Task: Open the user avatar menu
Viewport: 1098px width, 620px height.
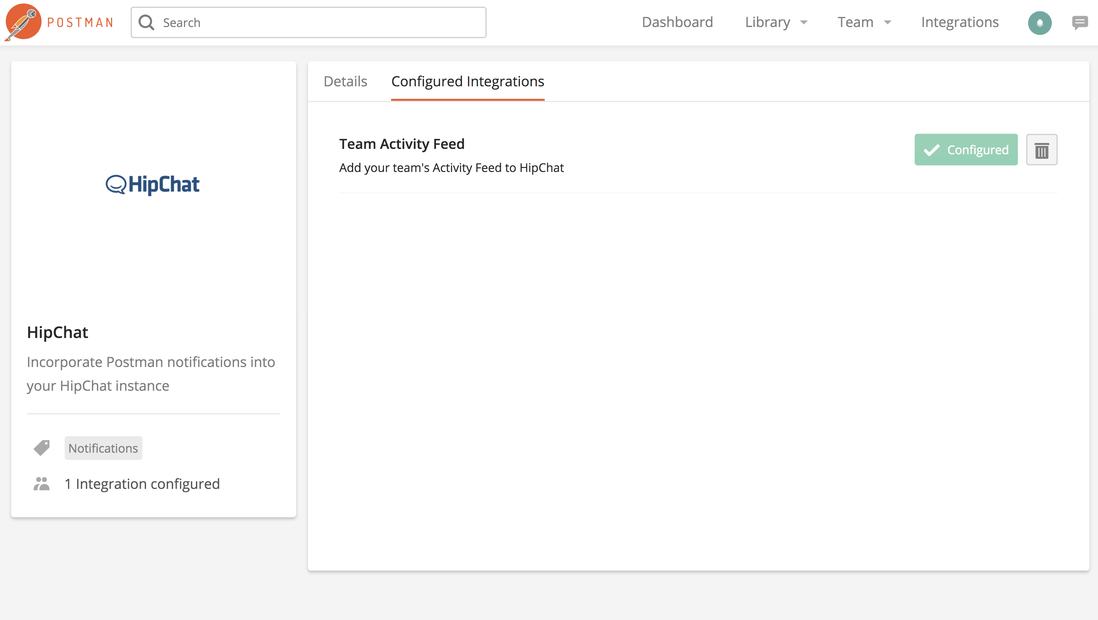Action: (x=1039, y=23)
